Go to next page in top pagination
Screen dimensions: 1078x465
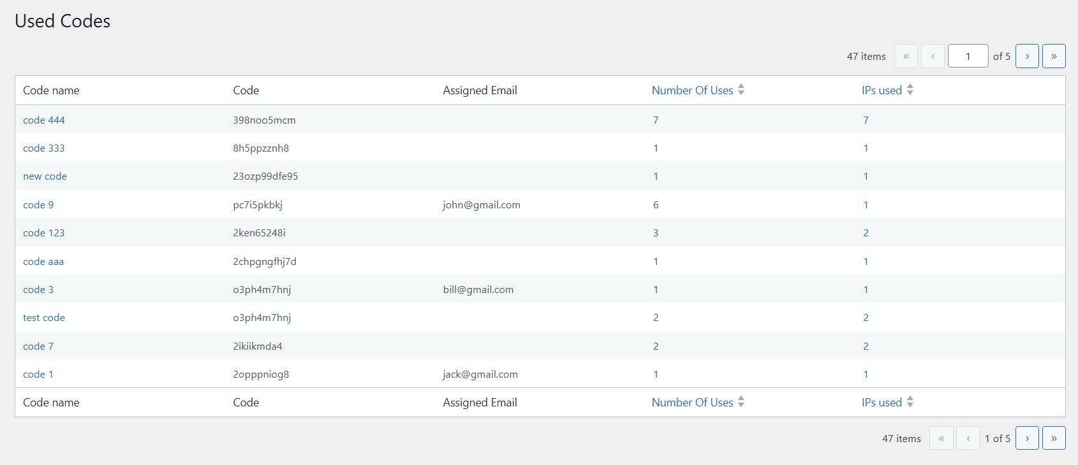(1027, 56)
